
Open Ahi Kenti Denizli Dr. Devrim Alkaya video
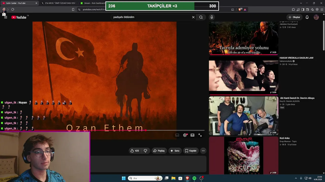(297, 98)
